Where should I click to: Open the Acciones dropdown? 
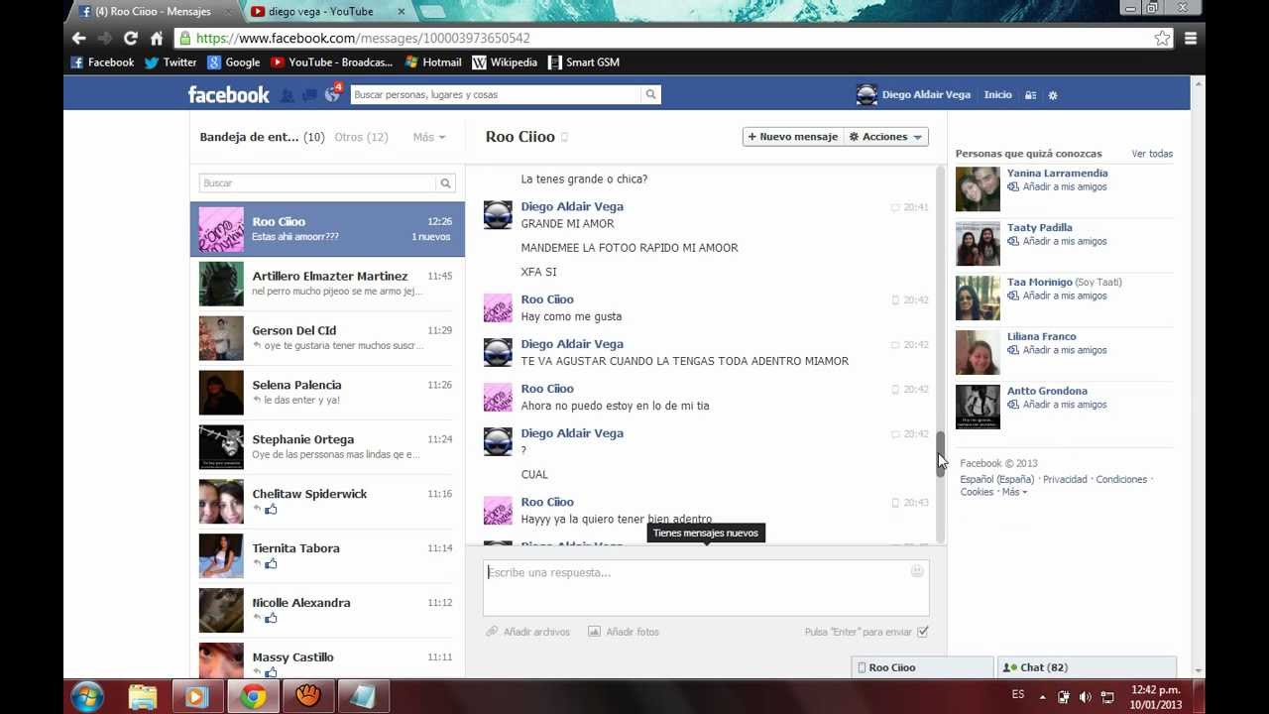click(x=885, y=137)
